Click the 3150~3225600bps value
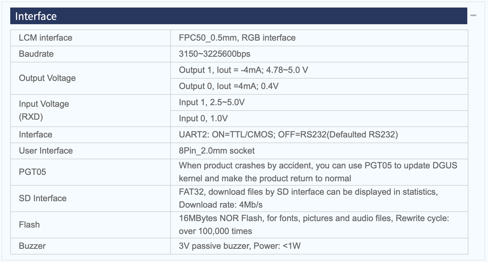Image resolution: width=488 pixels, height=262 pixels. 214,54
